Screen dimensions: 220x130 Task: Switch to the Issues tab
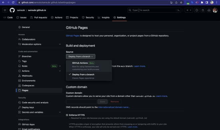click(x=21, y=18)
